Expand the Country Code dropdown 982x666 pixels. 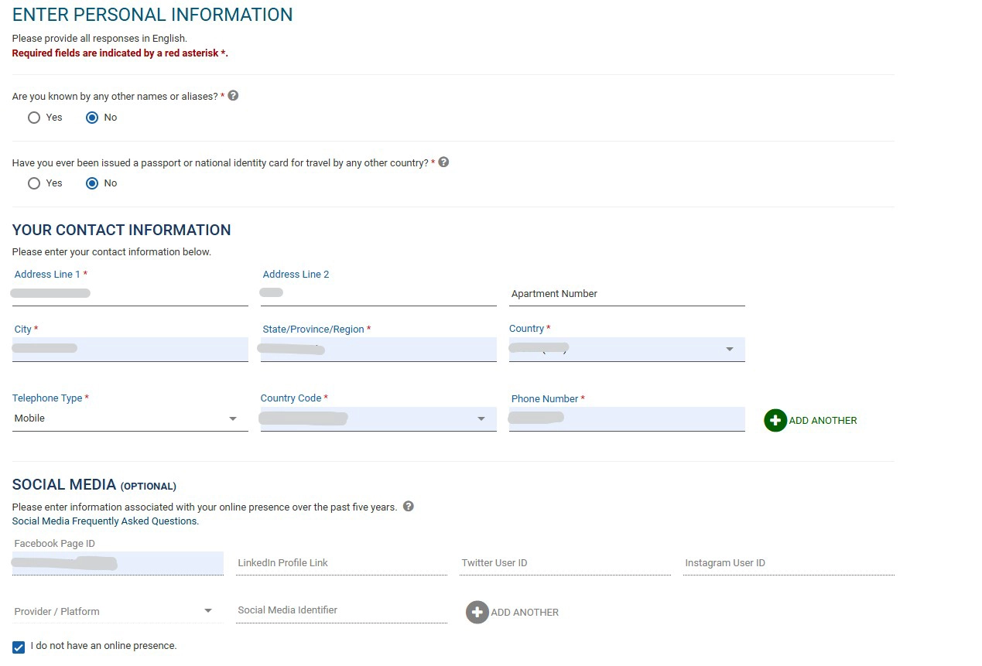(x=479, y=418)
